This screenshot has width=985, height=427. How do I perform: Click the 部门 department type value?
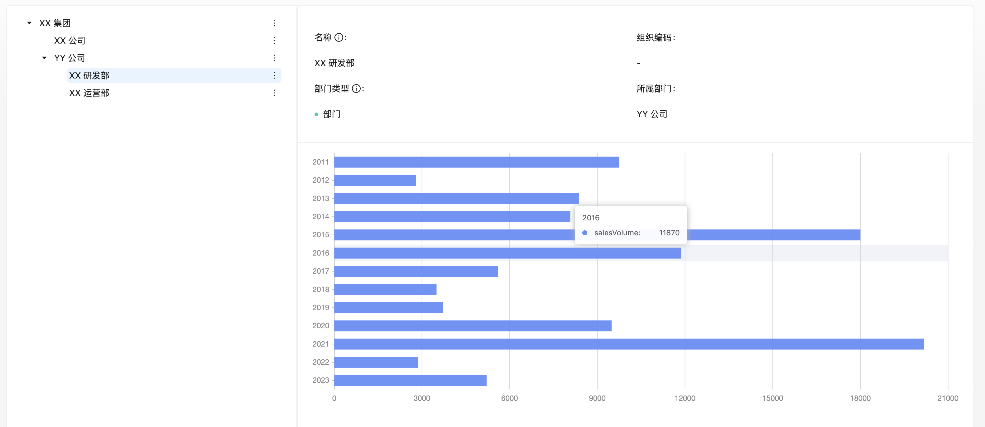[332, 114]
